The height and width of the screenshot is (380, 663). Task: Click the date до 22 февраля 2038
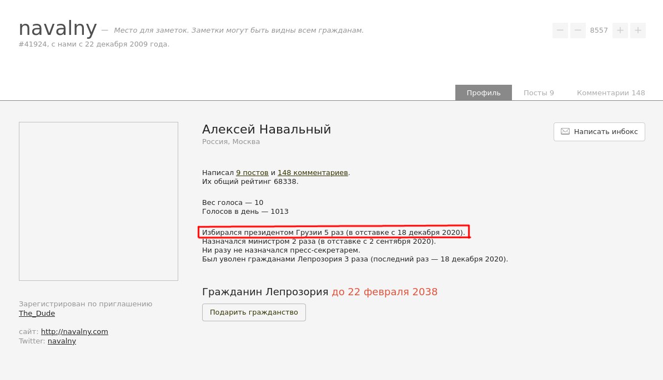[x=384, y=292]
